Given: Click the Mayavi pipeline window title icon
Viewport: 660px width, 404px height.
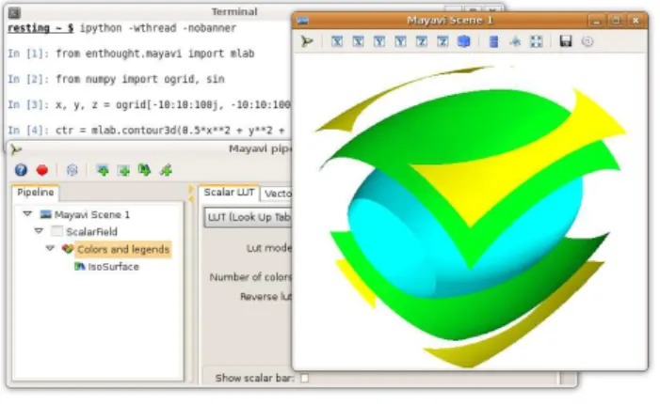Looking at the screenshot, I should point(16,149).
